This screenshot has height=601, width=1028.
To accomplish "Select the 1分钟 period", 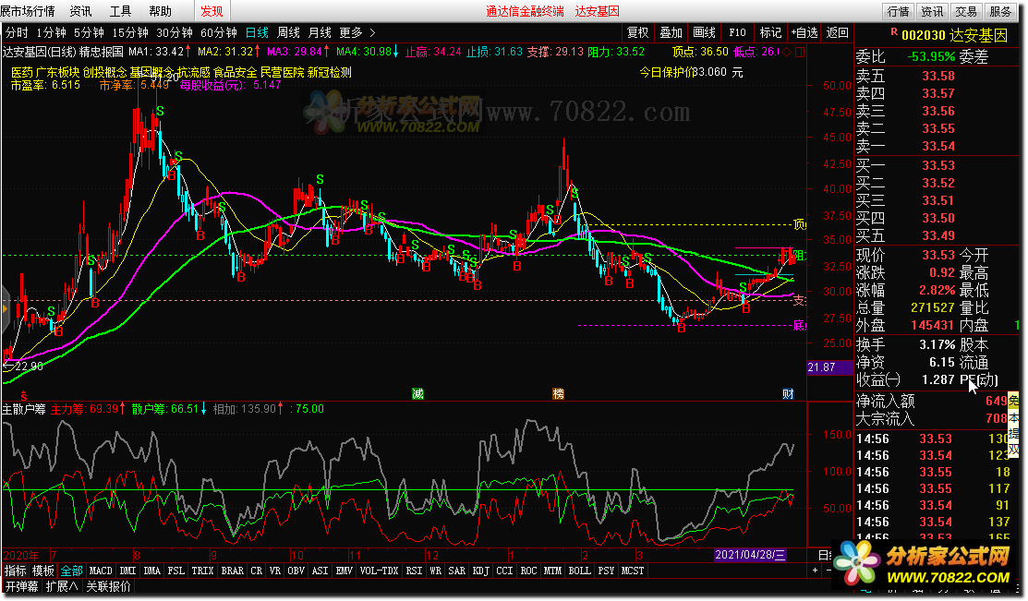I will pyautogui.click(x=51, y=32).
